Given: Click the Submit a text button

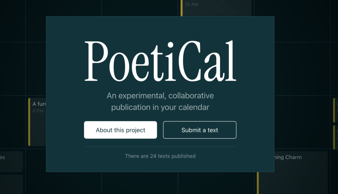Looking at the screenshot, I should click(200, 130).
